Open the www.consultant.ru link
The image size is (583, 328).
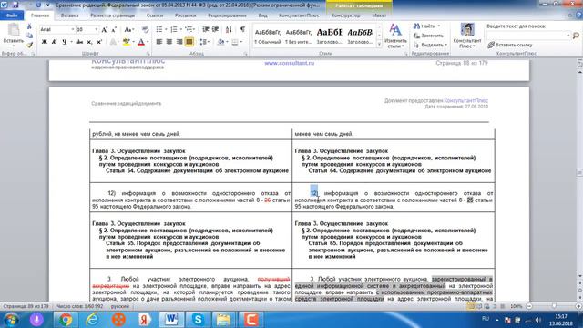[x=290, y=63]
